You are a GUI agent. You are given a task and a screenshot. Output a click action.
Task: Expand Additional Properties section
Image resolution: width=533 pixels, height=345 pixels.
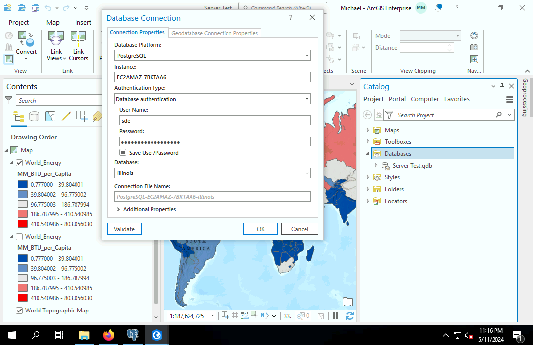pos(118,209)
